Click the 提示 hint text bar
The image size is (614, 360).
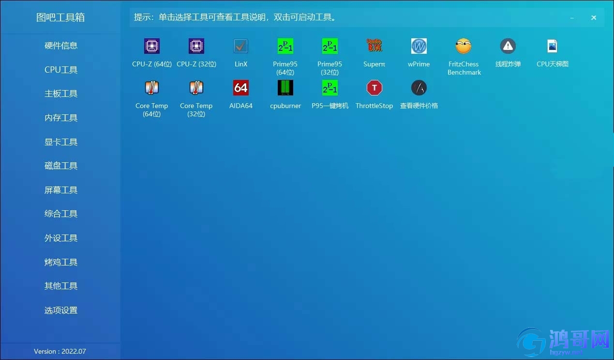click(367, 17)
